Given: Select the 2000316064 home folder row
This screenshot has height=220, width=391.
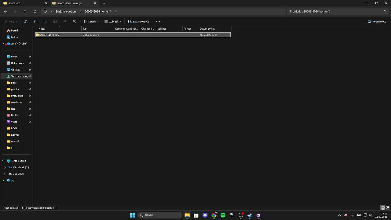Looking at the screenshot, I should click(x=133, y=35).
